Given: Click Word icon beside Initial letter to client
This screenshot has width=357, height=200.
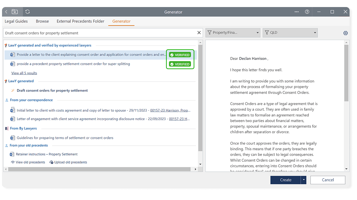Looking at the screenshot, I should pyautogui.click(x=12, y=110).
